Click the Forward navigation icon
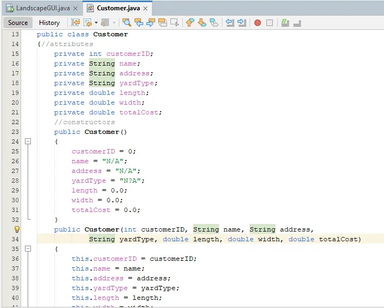The height and width of the screenshot is (308, 384). [105, 23]
